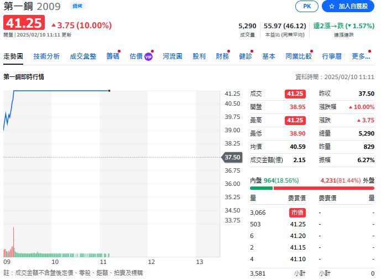Screen dimensions: 381x280
Task: Click the 最低 value 38.90
Action: pos(298,133)
